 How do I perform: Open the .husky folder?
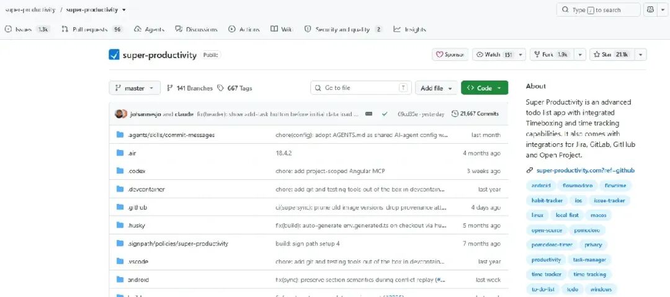click(136, 225)
